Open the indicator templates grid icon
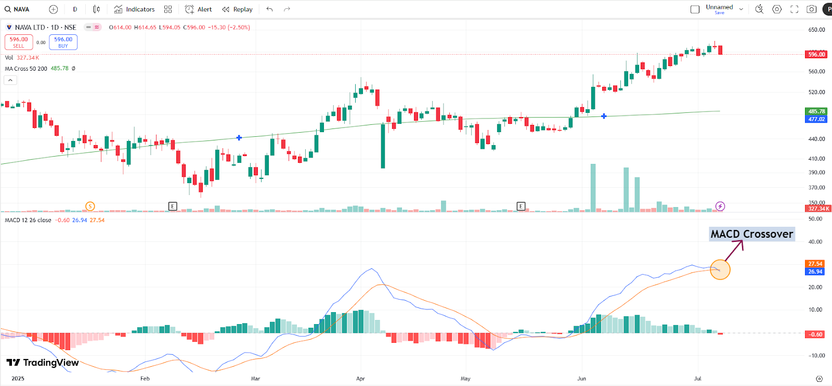The width and height of the screenshot is (832, 386). [x=168, y=9]
